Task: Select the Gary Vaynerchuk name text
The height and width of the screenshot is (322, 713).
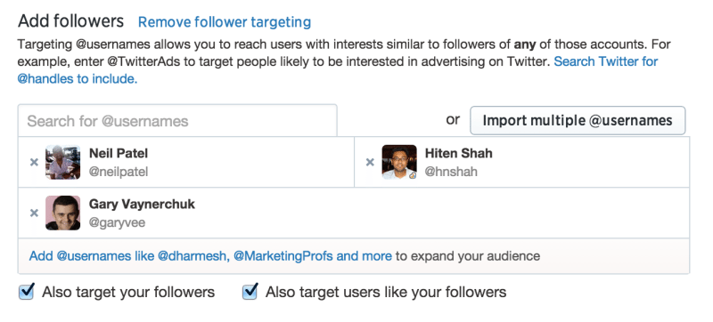Action: [142, 204]
